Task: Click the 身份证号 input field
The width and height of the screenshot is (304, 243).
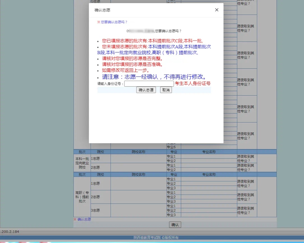Action: [149, 84]
